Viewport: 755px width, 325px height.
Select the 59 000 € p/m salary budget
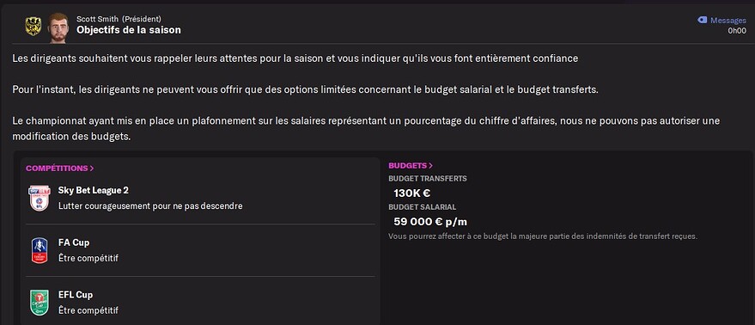coord(430,222)
